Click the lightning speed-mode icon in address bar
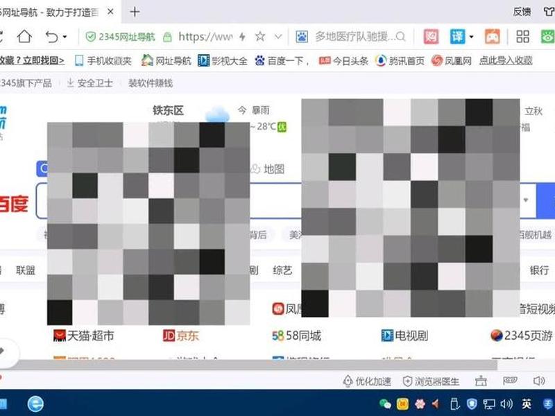The height and width of the screenshot is (416, 555). 242,37
